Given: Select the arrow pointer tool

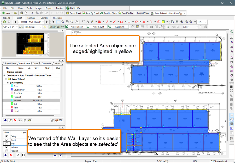Looking at the screenshot, I should 53,22.
